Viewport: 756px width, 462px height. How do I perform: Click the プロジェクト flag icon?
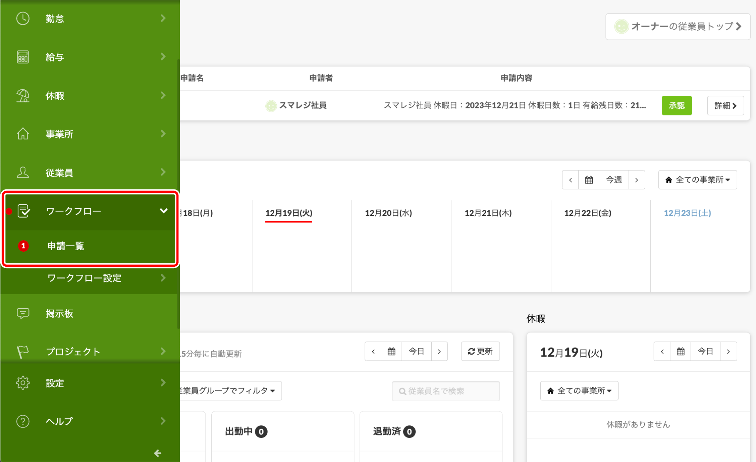23,352
